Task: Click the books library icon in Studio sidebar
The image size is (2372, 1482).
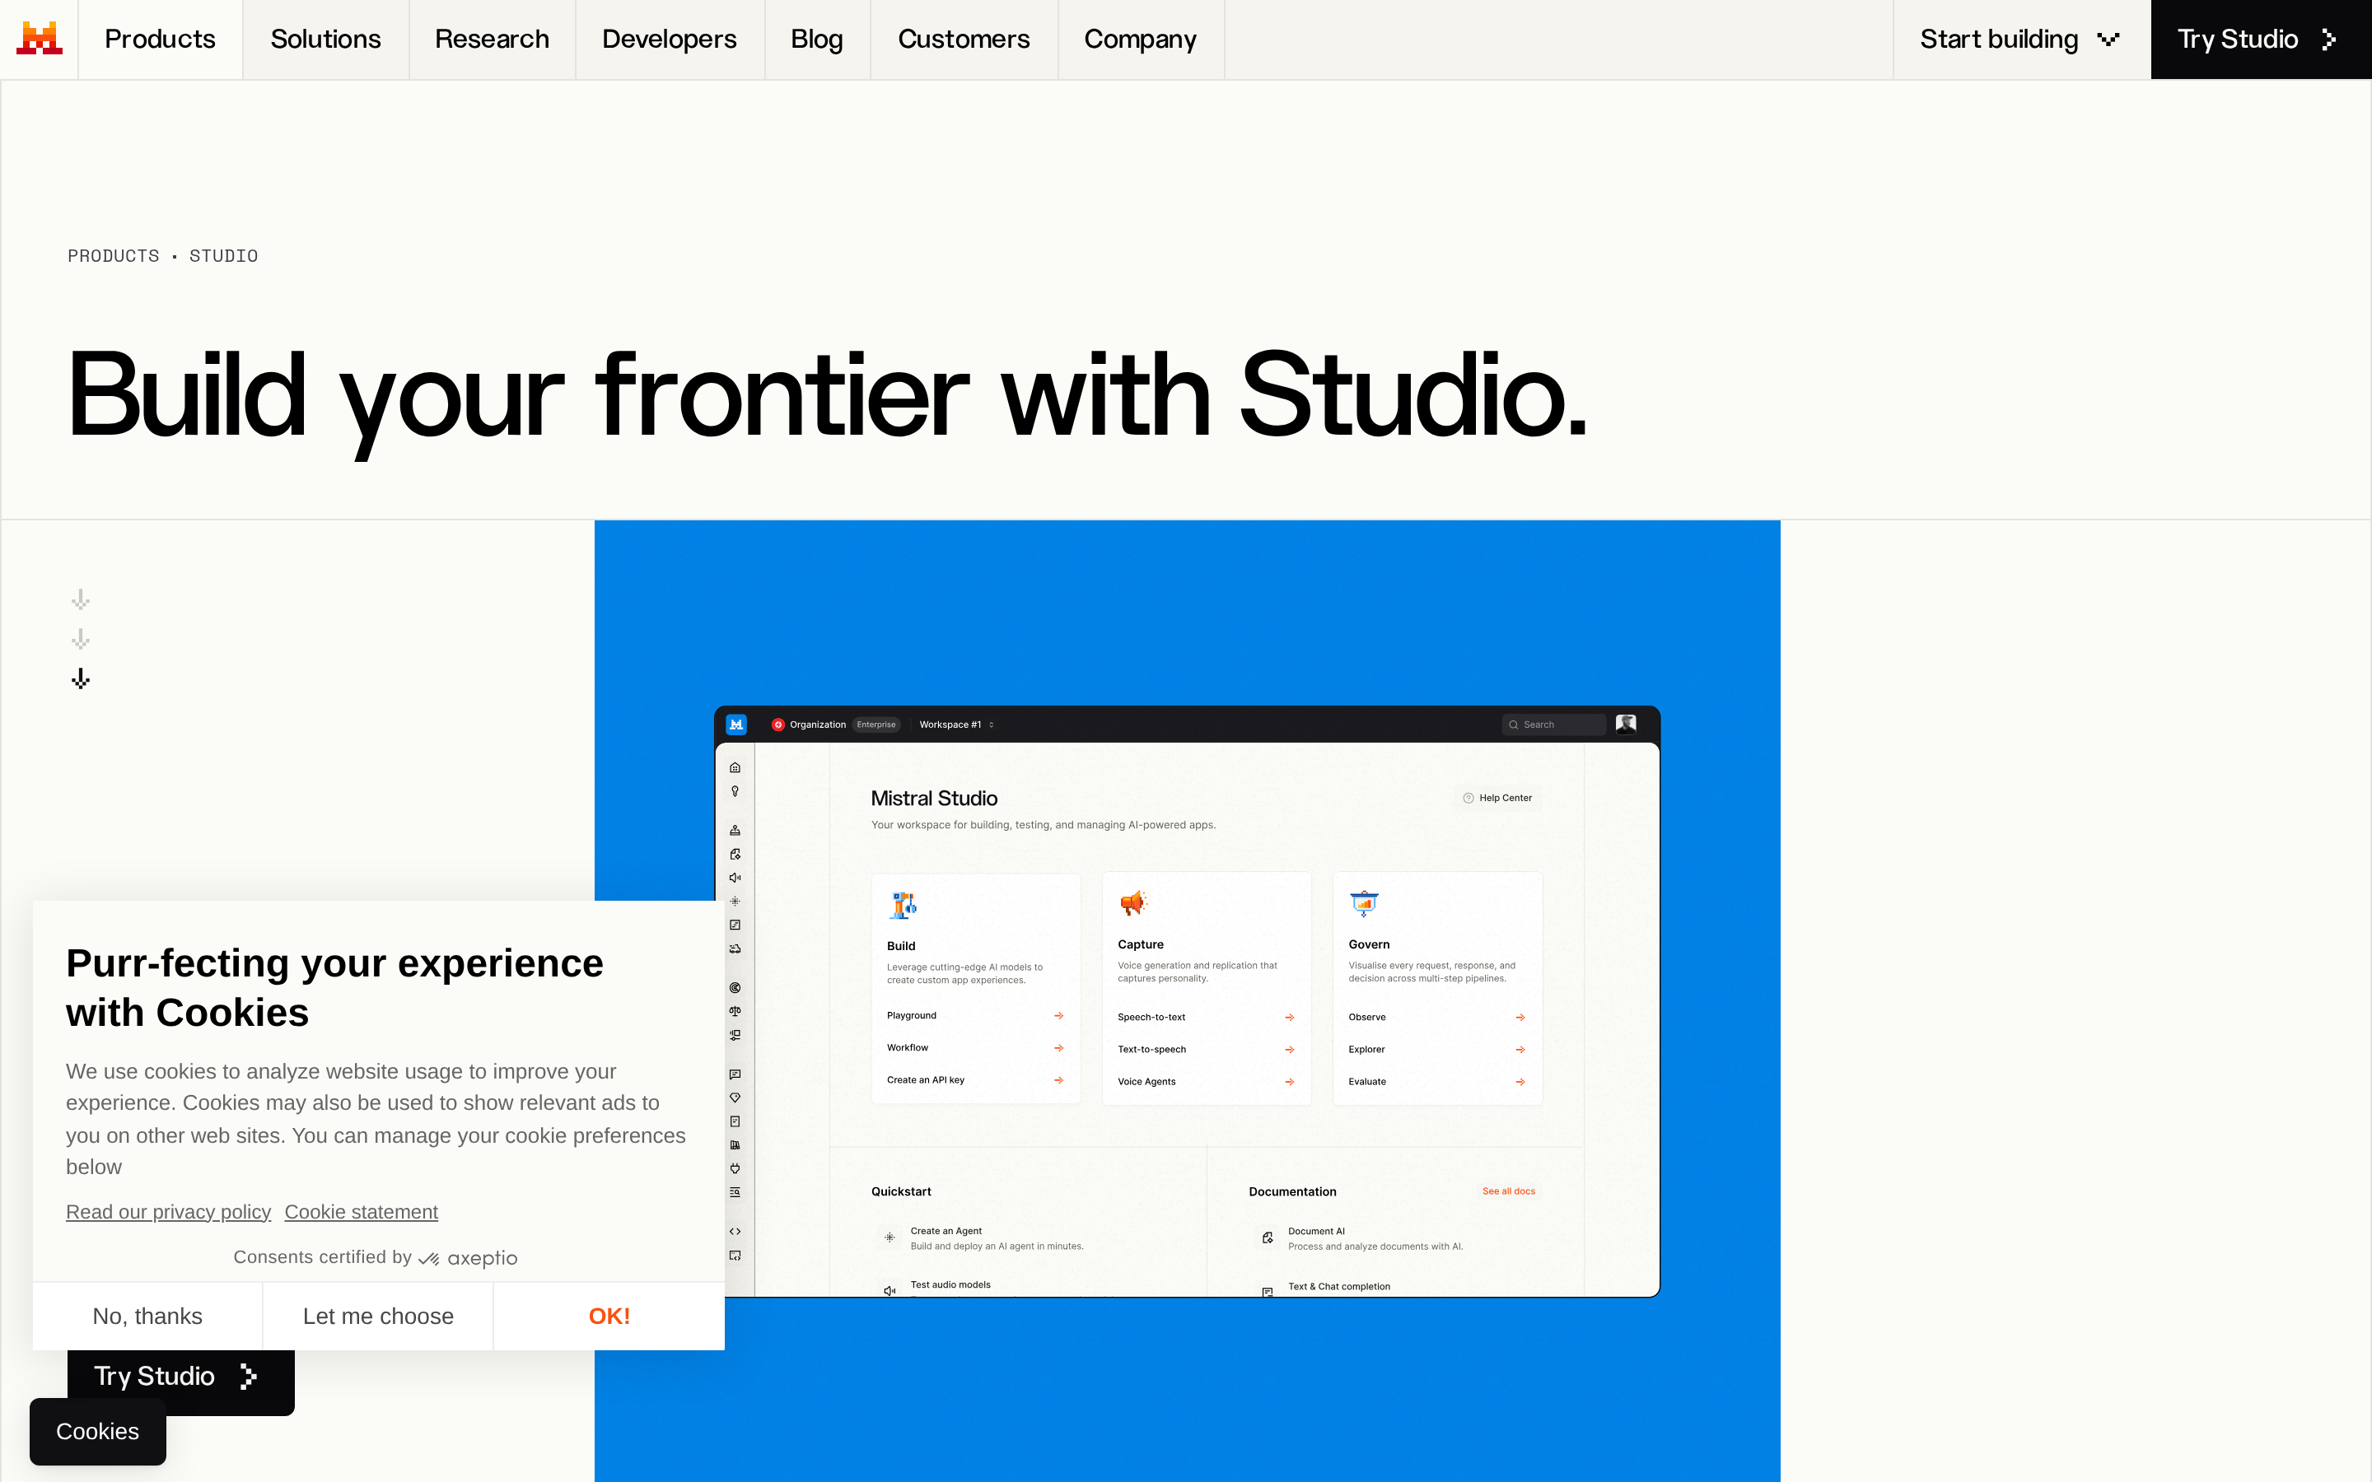Action: 735,1144
